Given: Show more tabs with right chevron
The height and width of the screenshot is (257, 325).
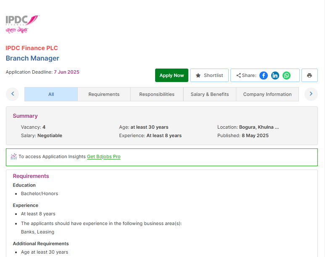Looking at the screenshot, I should pos(311,94).
